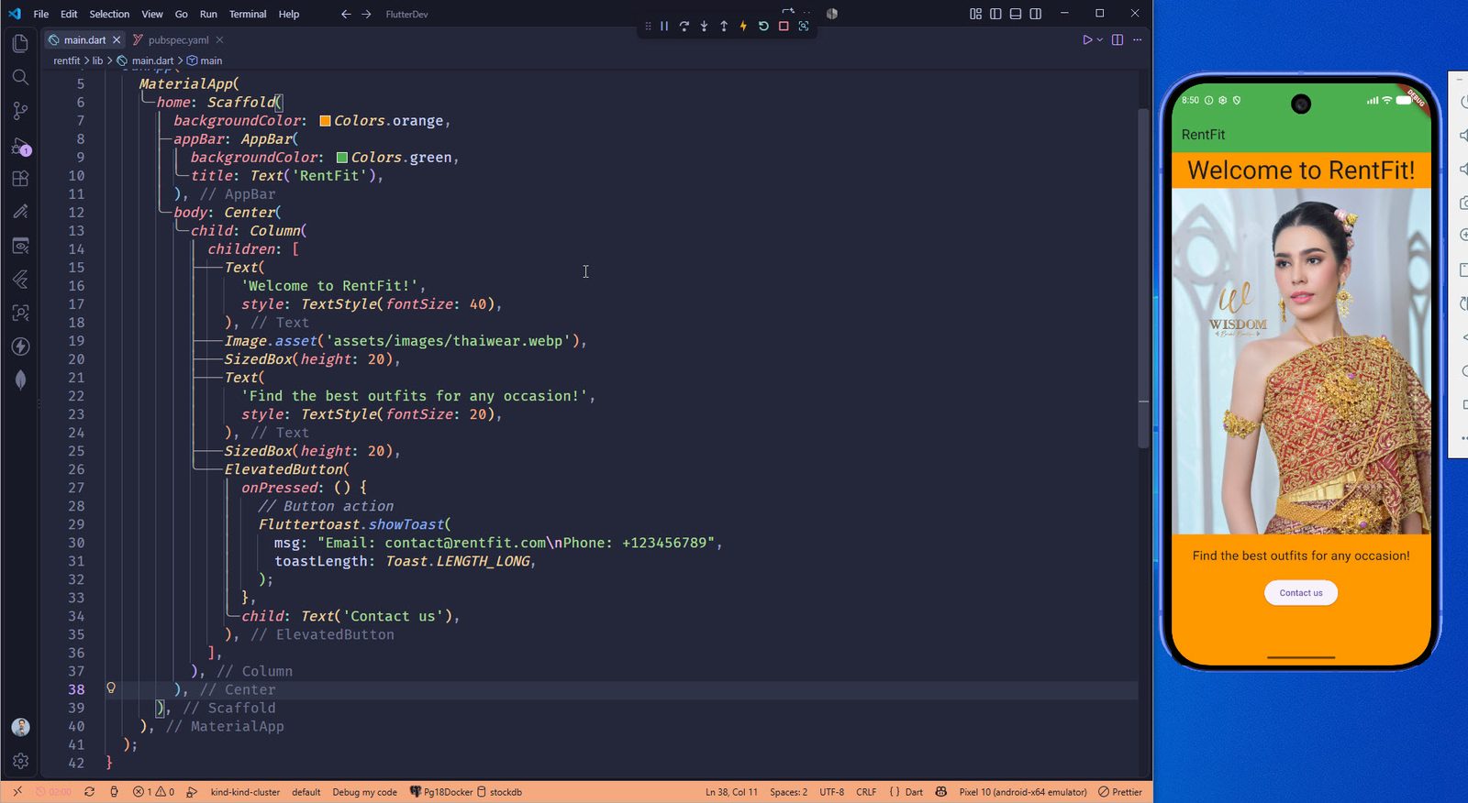Open the View menu
This screenshot has width=1468, height=803.
[x=152, y=14]
